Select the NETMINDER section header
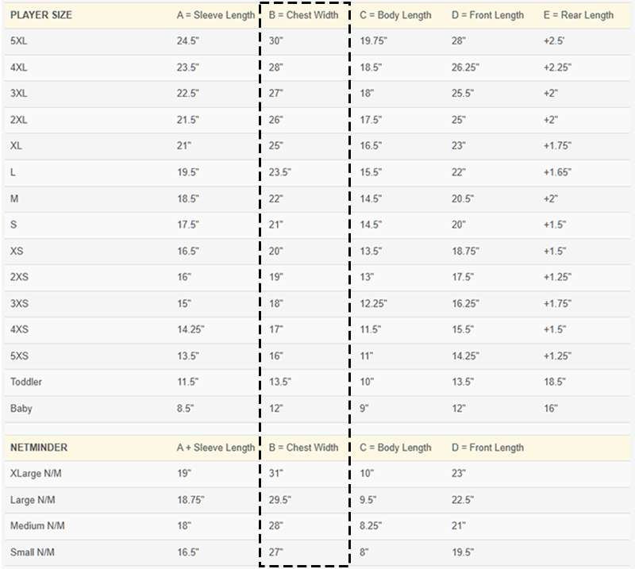Viewport: 635px width, 569px height. click(x=39, y=448)
